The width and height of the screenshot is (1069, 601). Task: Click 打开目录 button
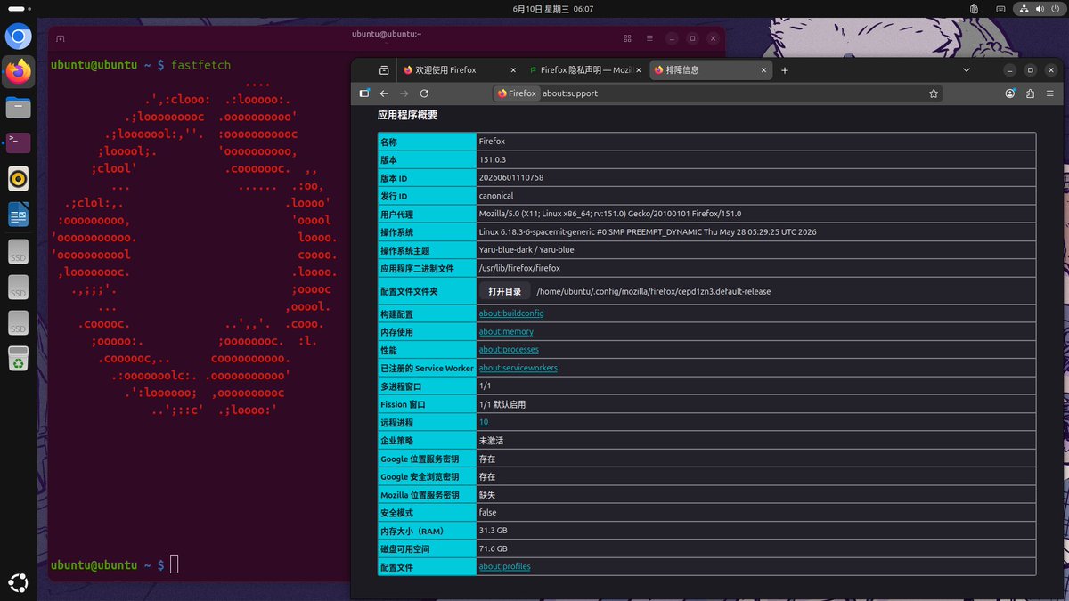point(505,291)
